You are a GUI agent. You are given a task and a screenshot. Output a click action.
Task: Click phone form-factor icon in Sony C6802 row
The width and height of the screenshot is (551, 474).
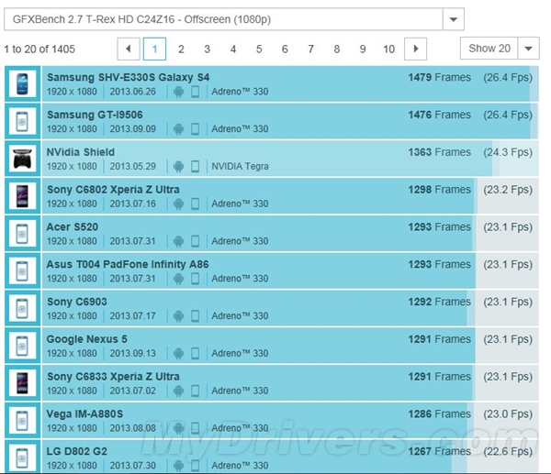pos(195,204)
